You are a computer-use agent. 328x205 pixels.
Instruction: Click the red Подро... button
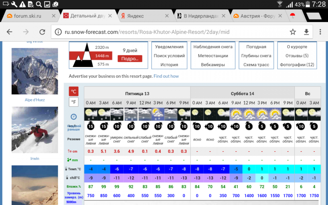[x=130, y=58]
